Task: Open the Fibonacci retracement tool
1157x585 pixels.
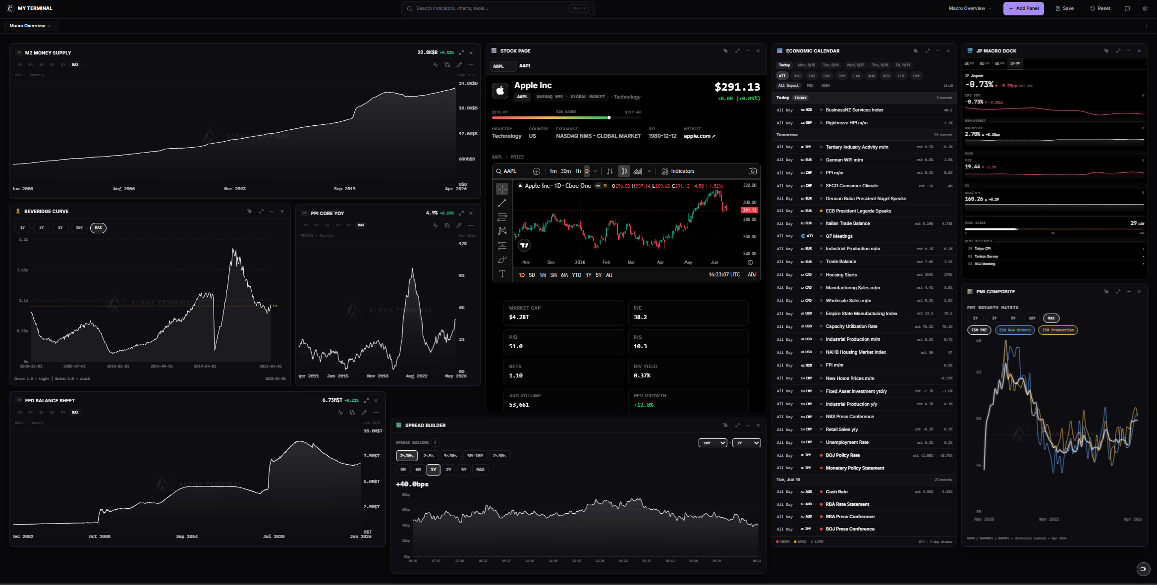Action: (502, 217)
